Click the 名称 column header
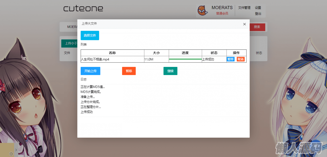This screenshot has width=327, height=157. point(112,53)
